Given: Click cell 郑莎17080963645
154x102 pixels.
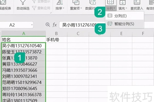Looking at the screenshot, I should pyautogui.click(x=24, y=88).
